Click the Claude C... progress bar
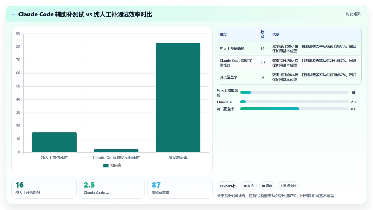373x210 pixels. (294, 102)
